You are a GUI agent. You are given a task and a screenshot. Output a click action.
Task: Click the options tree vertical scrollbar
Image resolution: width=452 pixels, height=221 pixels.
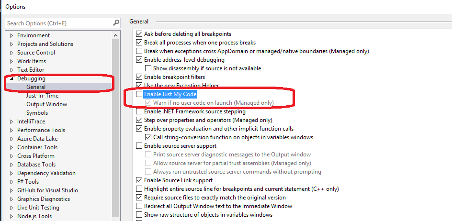[x=116, y=124]
